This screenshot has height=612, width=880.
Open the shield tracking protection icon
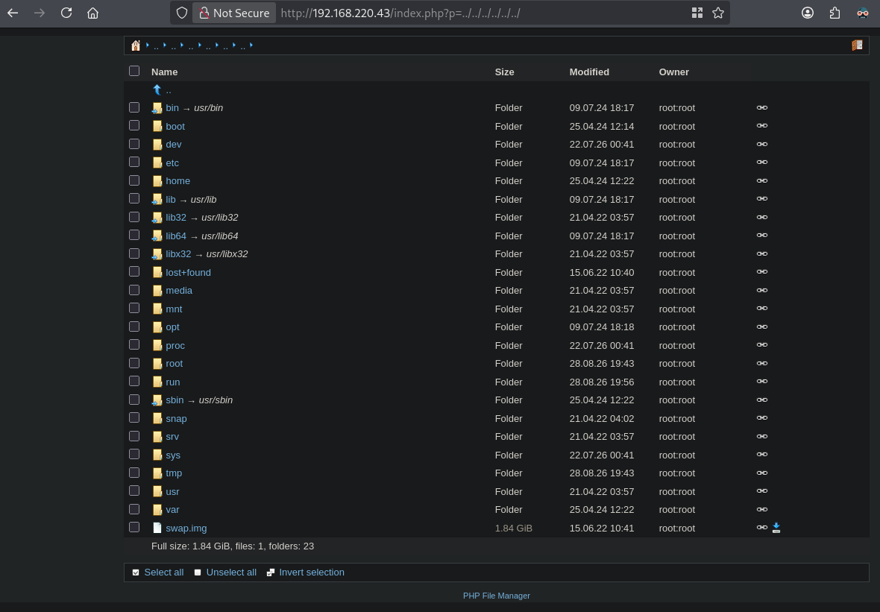click(x=182, y=13)
